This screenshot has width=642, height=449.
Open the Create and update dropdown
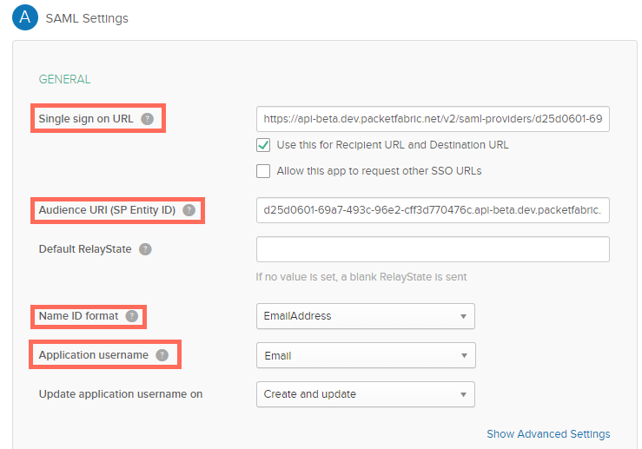(366, 394)
